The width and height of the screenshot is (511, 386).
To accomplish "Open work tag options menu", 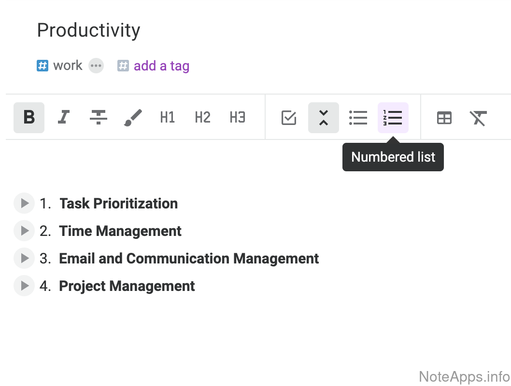I will tap(96, 66).
